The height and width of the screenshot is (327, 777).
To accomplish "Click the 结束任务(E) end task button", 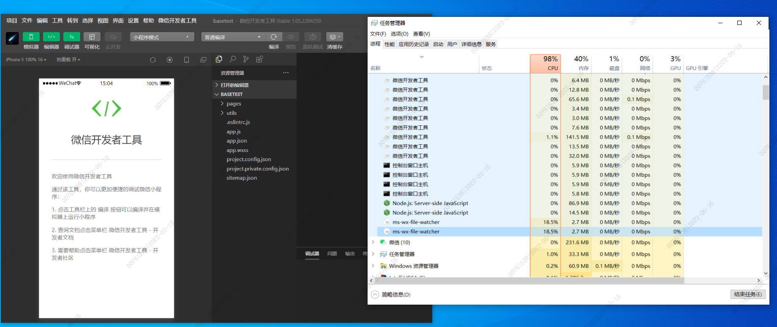I will click(748, 295).
